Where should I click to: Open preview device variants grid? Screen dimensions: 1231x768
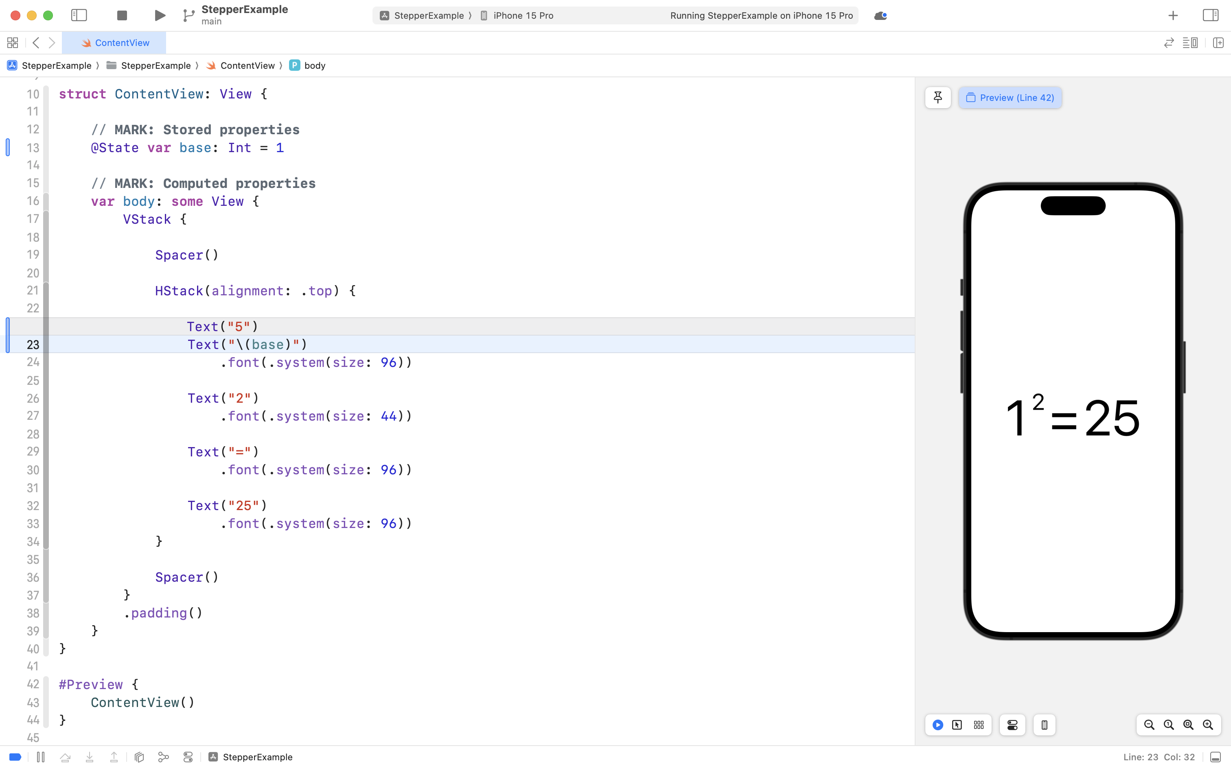(x=978, y=725)
